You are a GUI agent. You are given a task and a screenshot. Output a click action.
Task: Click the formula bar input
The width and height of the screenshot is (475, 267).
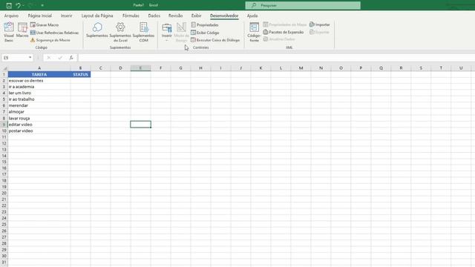pos(275,58)
